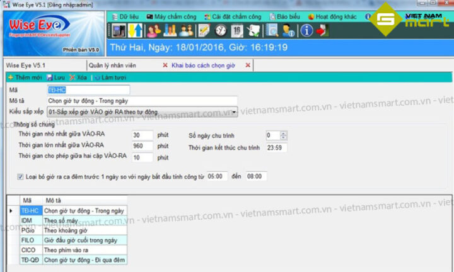Click the Thêm mới button
The image size is (454, 272).
coord(25,77)
